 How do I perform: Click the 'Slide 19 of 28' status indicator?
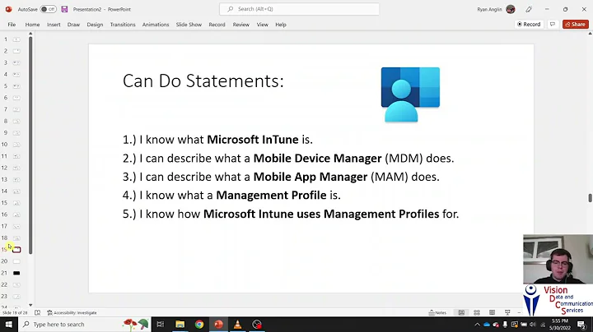coord(15,313)
